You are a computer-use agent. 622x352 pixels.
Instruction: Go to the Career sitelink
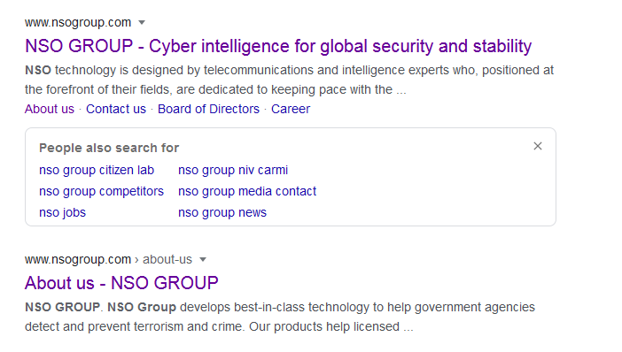pyautogui.click(x=291, y=109)
